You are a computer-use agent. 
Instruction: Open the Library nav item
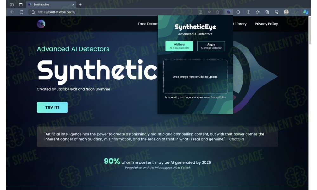pos(240,24)
